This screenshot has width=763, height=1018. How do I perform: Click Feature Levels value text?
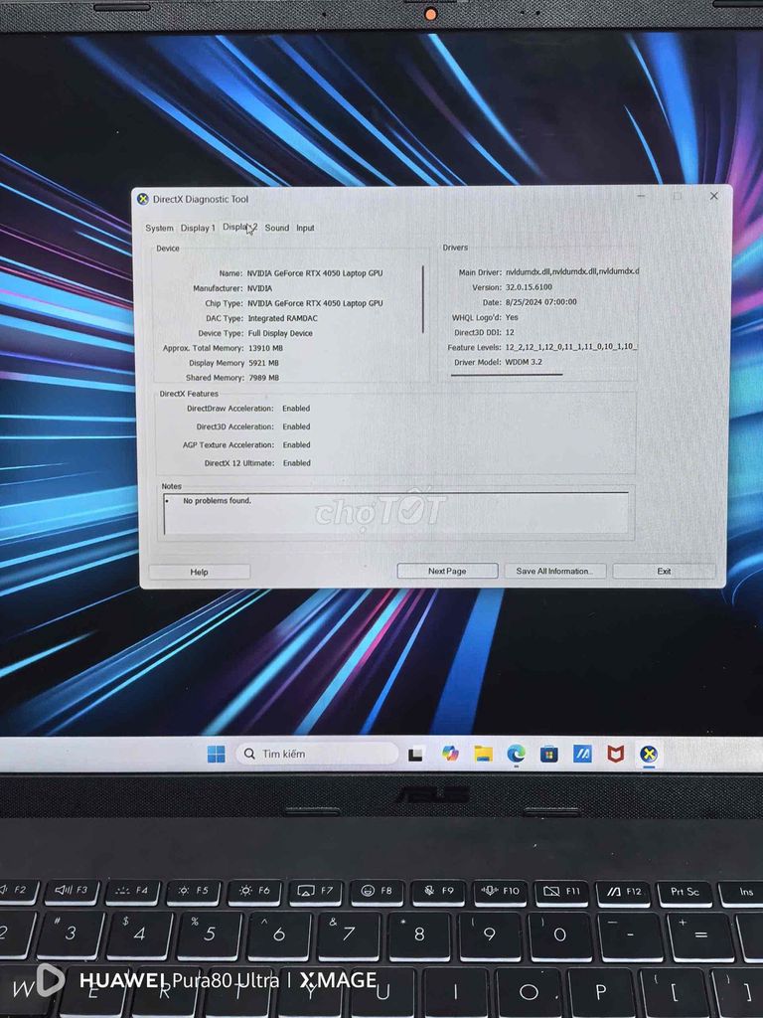[x=571, y=347]
